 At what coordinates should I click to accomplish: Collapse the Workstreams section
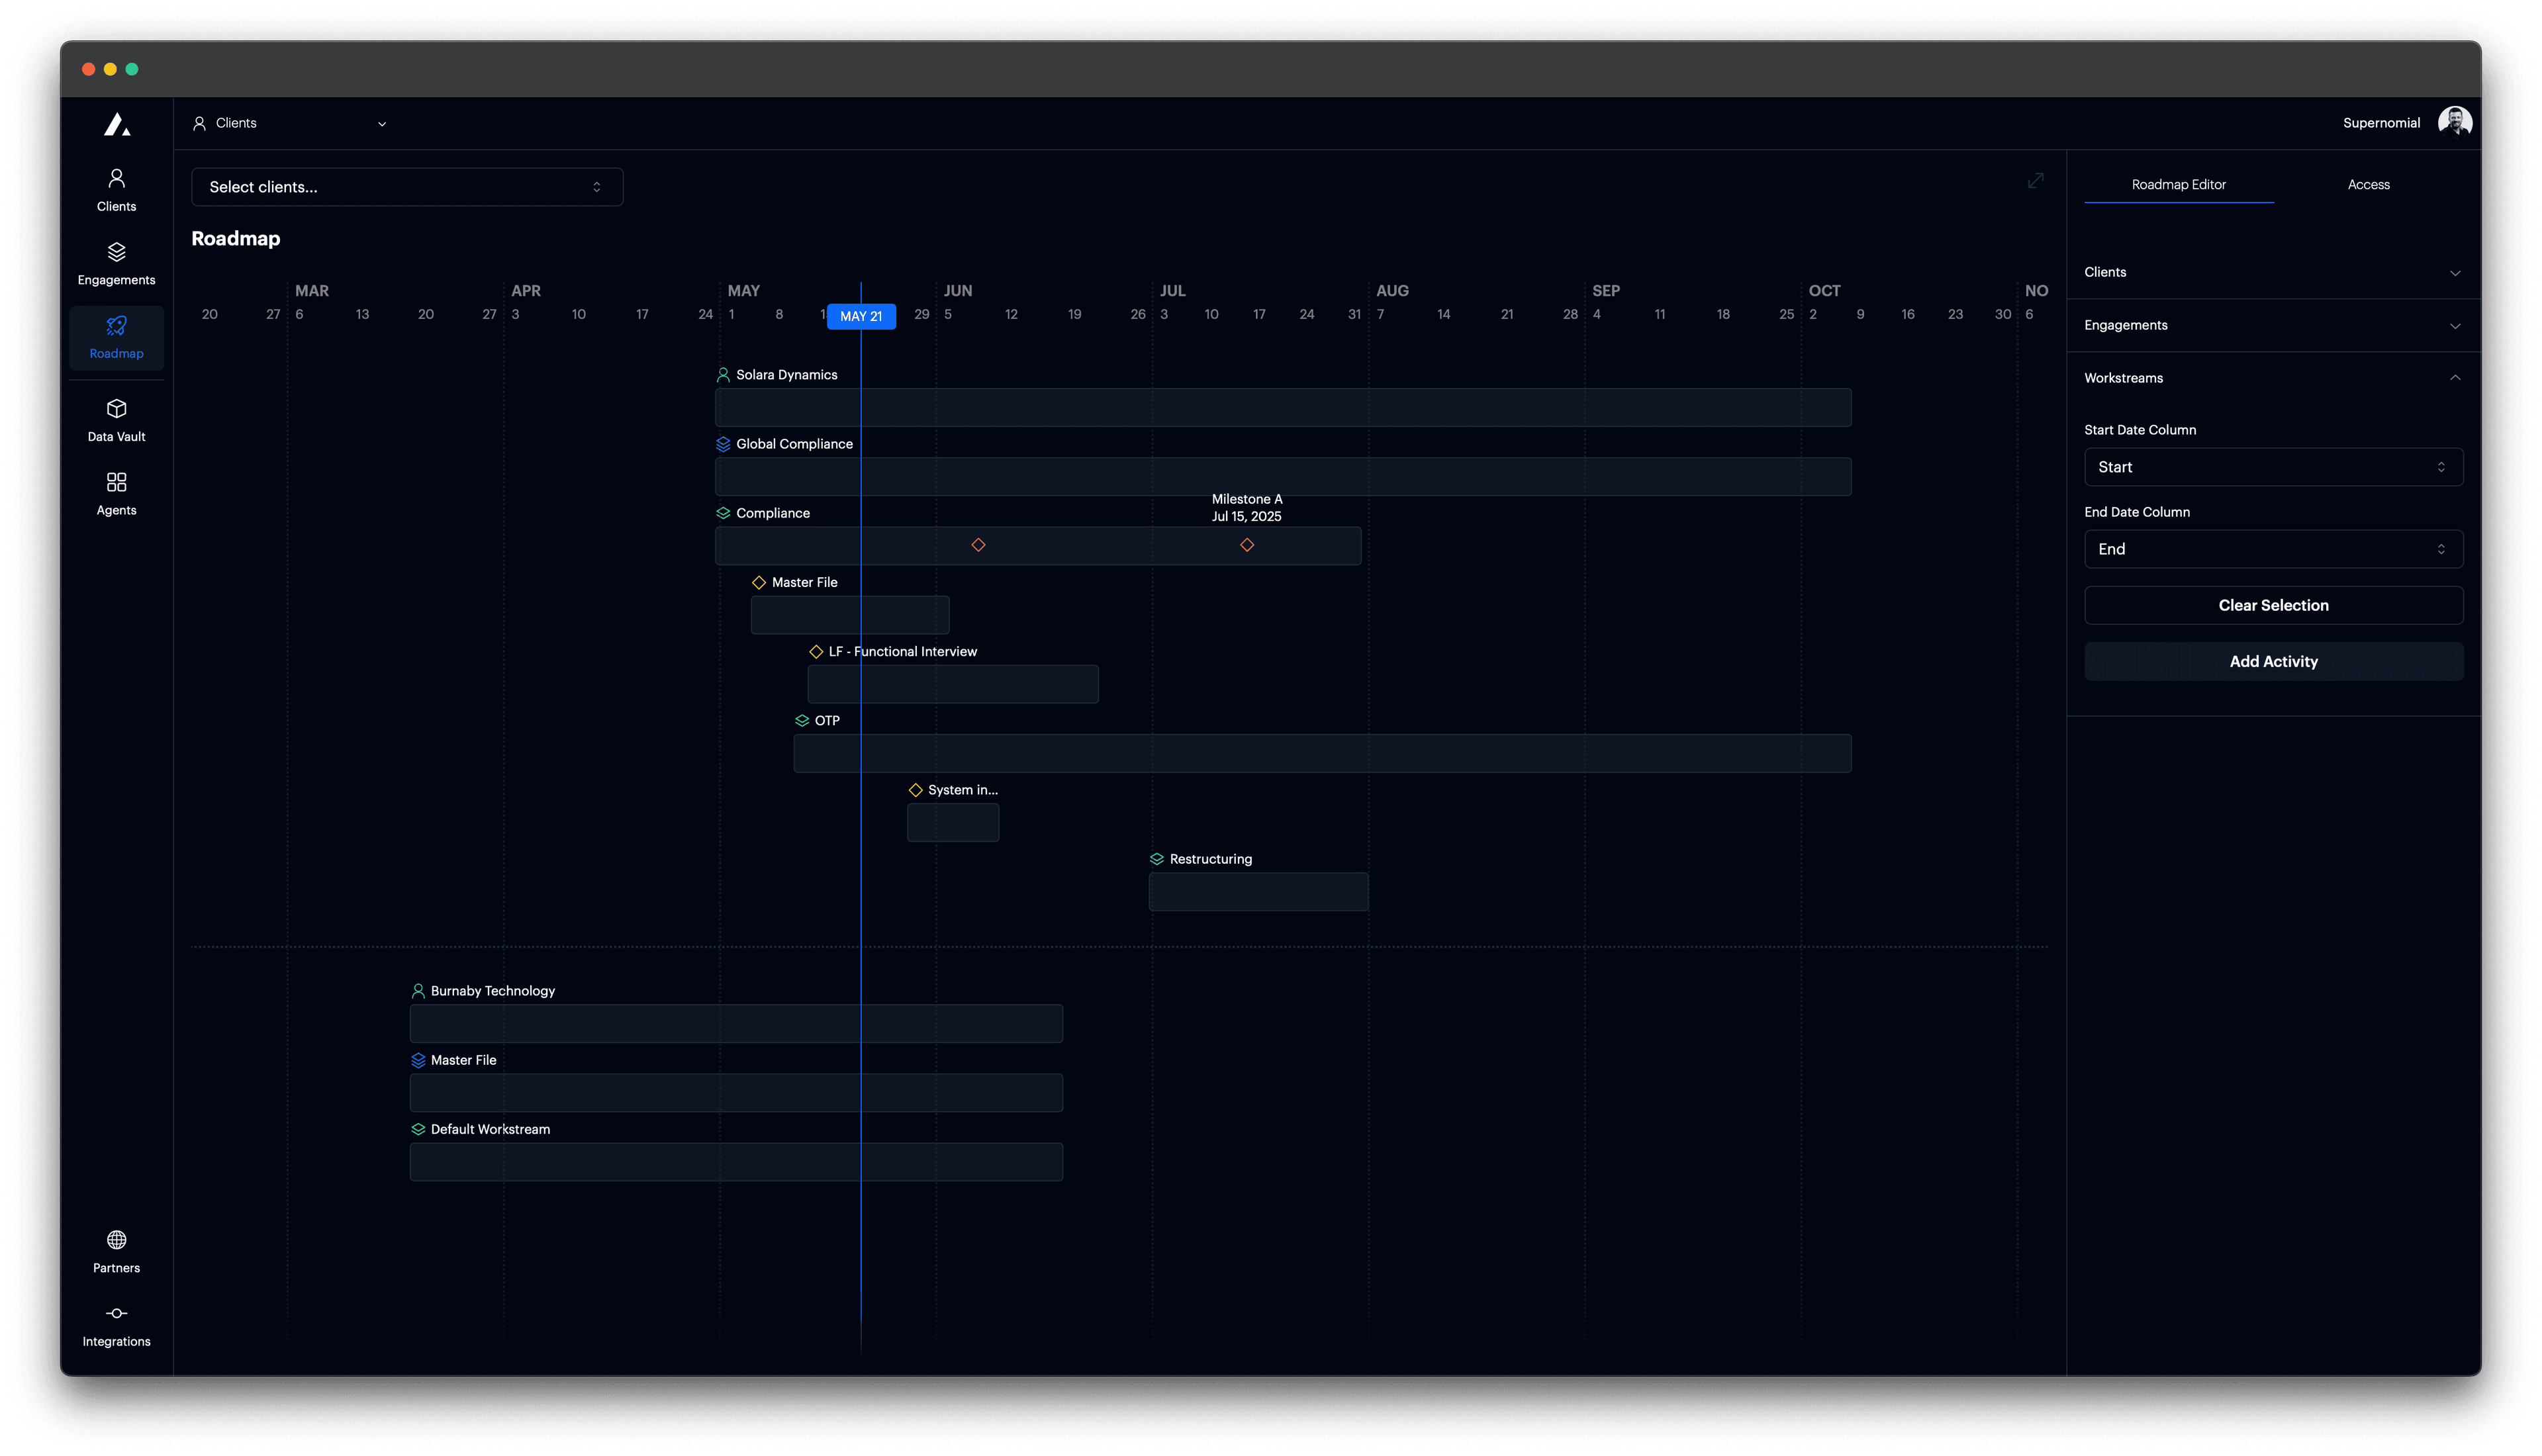[2456, 378]
